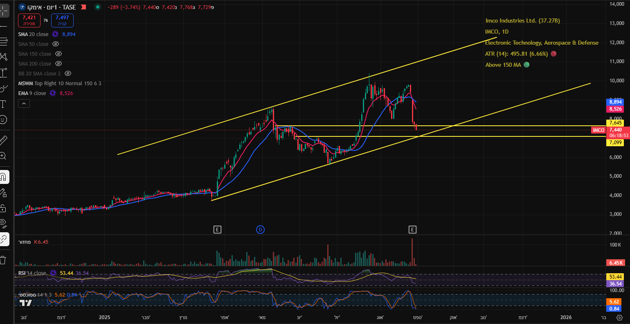Activate the zoom in tool
Viewport: 630px width, 324px height.
(x=3, y=156)
